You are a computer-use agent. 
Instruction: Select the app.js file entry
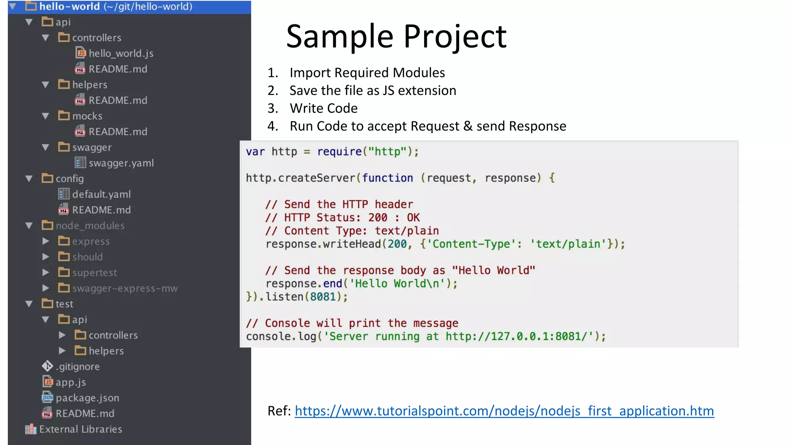point(71,382)
